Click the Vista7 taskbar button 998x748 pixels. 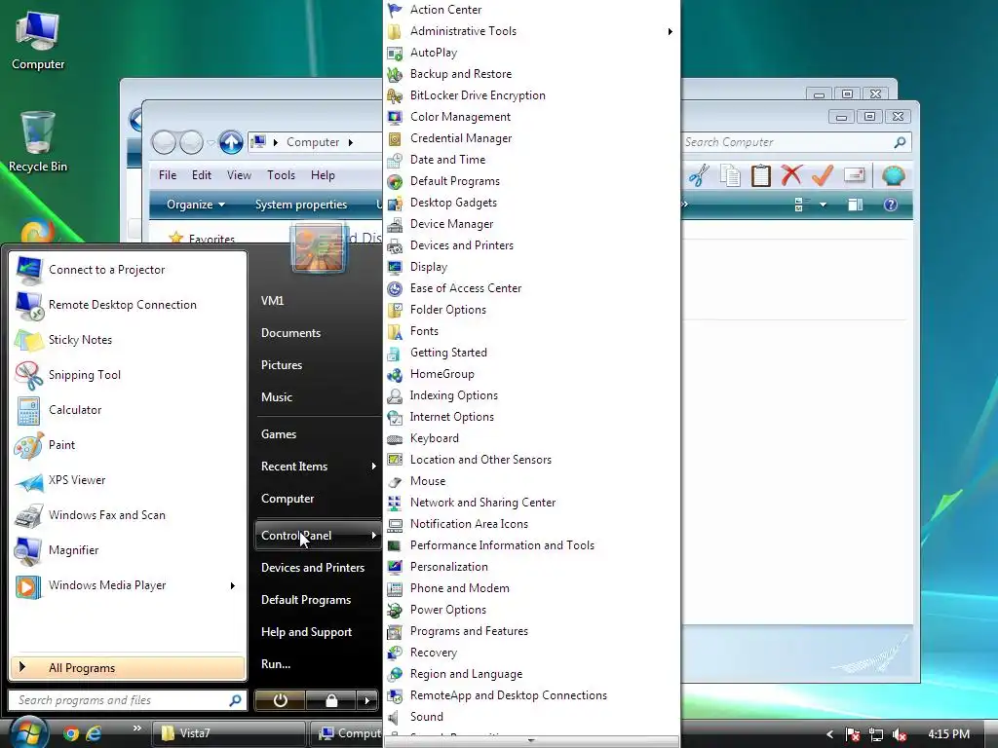click(x=228, y=734)
